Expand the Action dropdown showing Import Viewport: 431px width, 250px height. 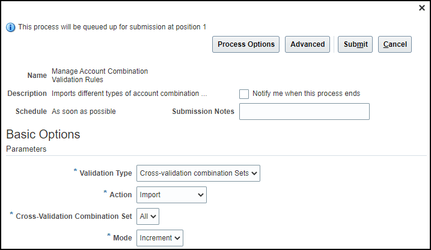[x=171, y=195]
